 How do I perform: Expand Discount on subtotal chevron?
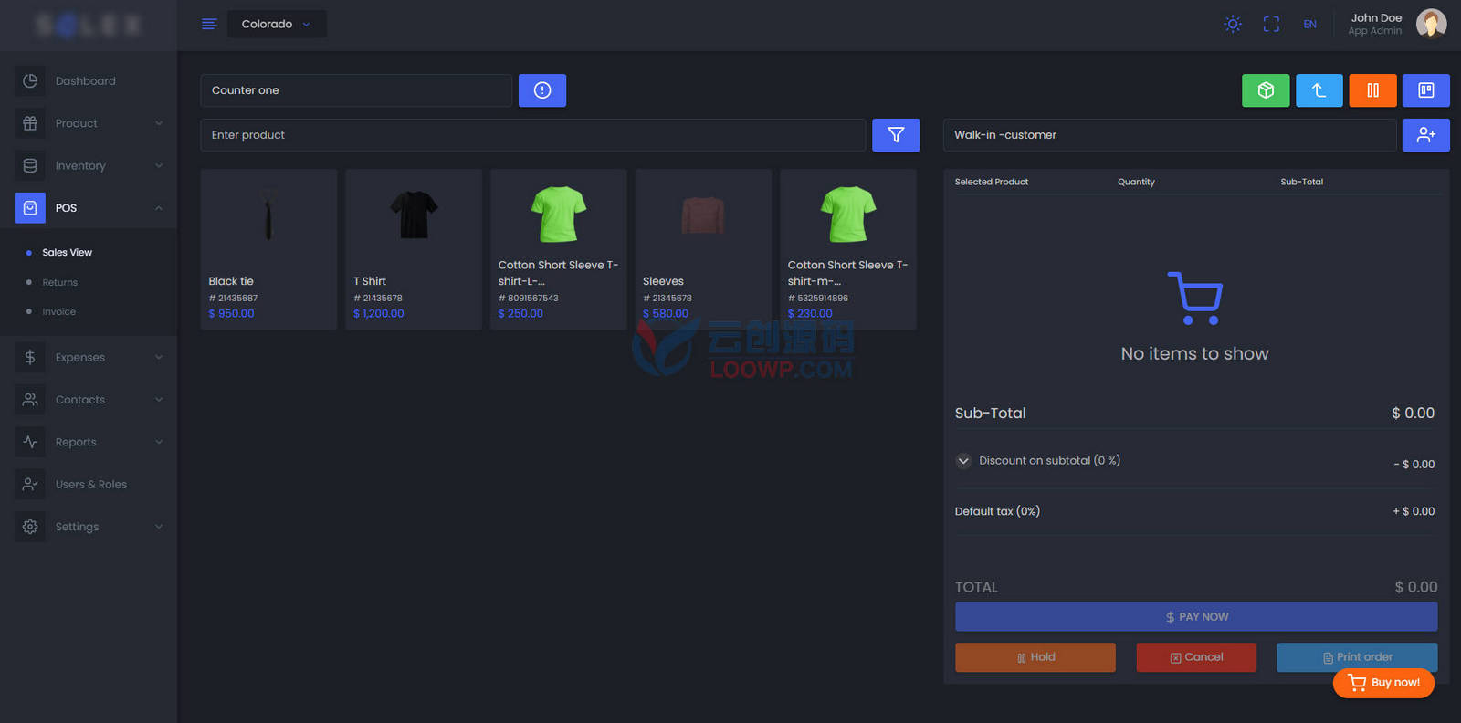tap(963, 461)
